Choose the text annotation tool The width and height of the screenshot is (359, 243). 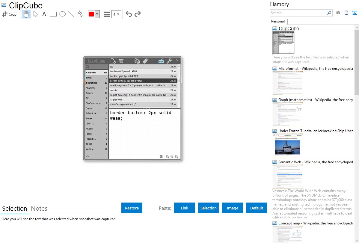pyautogui.click(x=44, y=14)
